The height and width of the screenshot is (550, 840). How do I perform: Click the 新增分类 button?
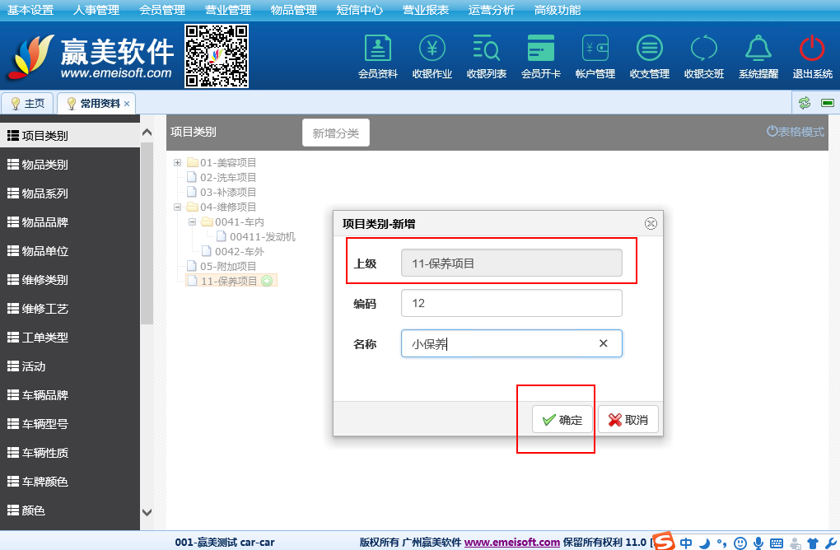pos(335,133)
